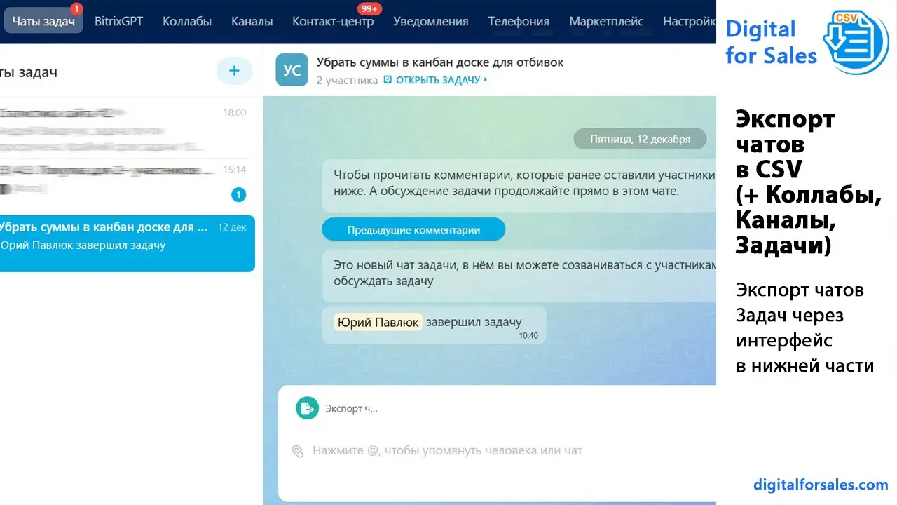Click the УС chat avatar icon
Viewport: 897px width, 505px height.
point(292,70)
